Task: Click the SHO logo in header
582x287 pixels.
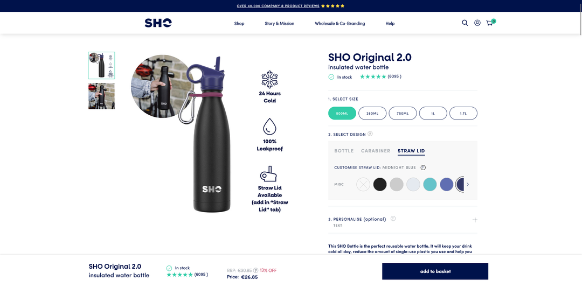Action: [158, 23]
